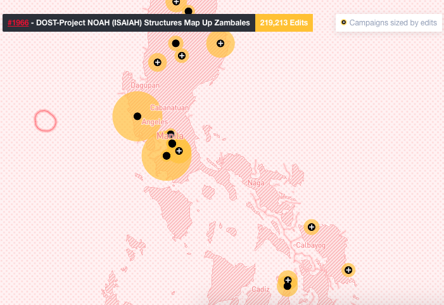444x305 pixels.
Task: Click the red outlined shoal west of Luzon
Action: 45,120
